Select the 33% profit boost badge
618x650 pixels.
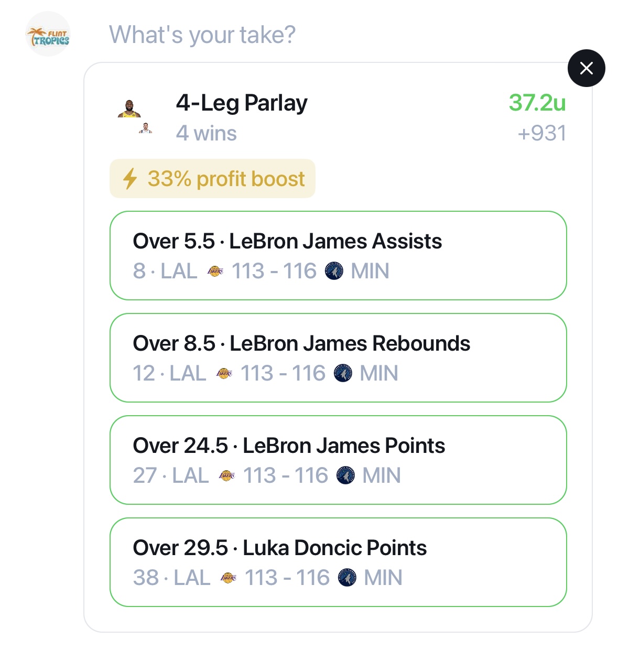coord(212,179)
